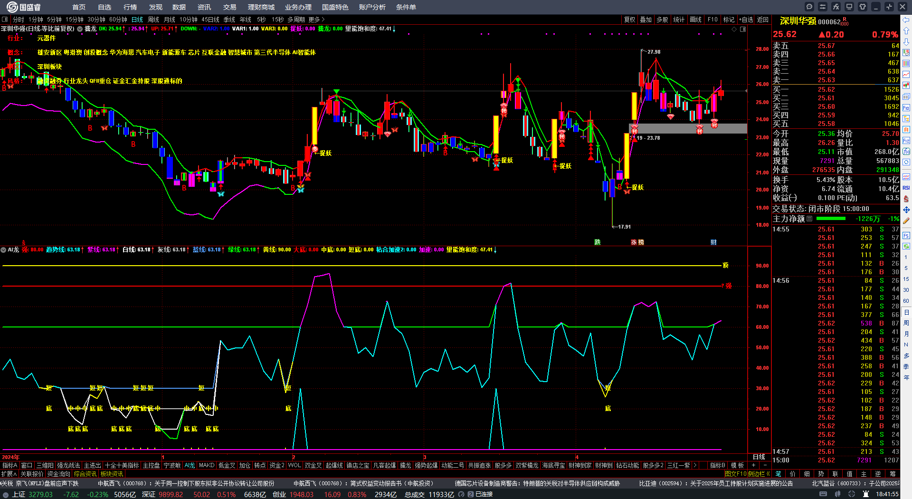Click the left arrow back icon in right sidebar
The height and width of the screenshot is (499, 912).
point(906,20)
